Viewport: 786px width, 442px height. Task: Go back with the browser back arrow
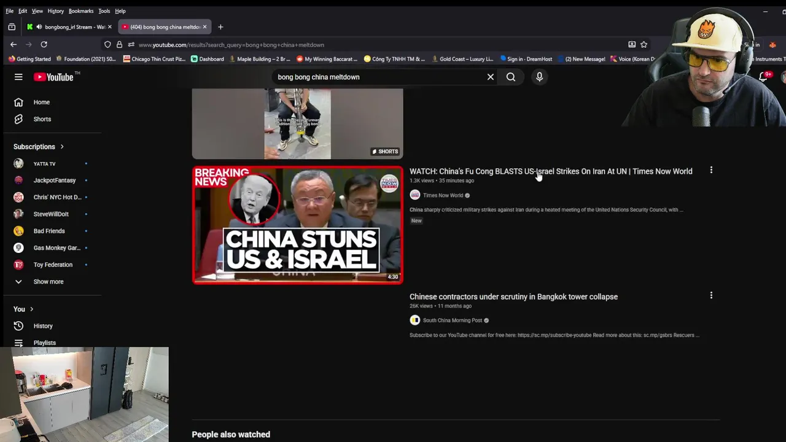coord(14,44)
